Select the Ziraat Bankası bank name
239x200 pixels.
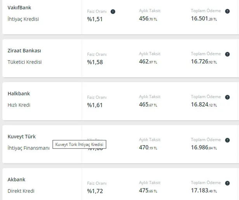pyautogui.click(x=24, y=51)
